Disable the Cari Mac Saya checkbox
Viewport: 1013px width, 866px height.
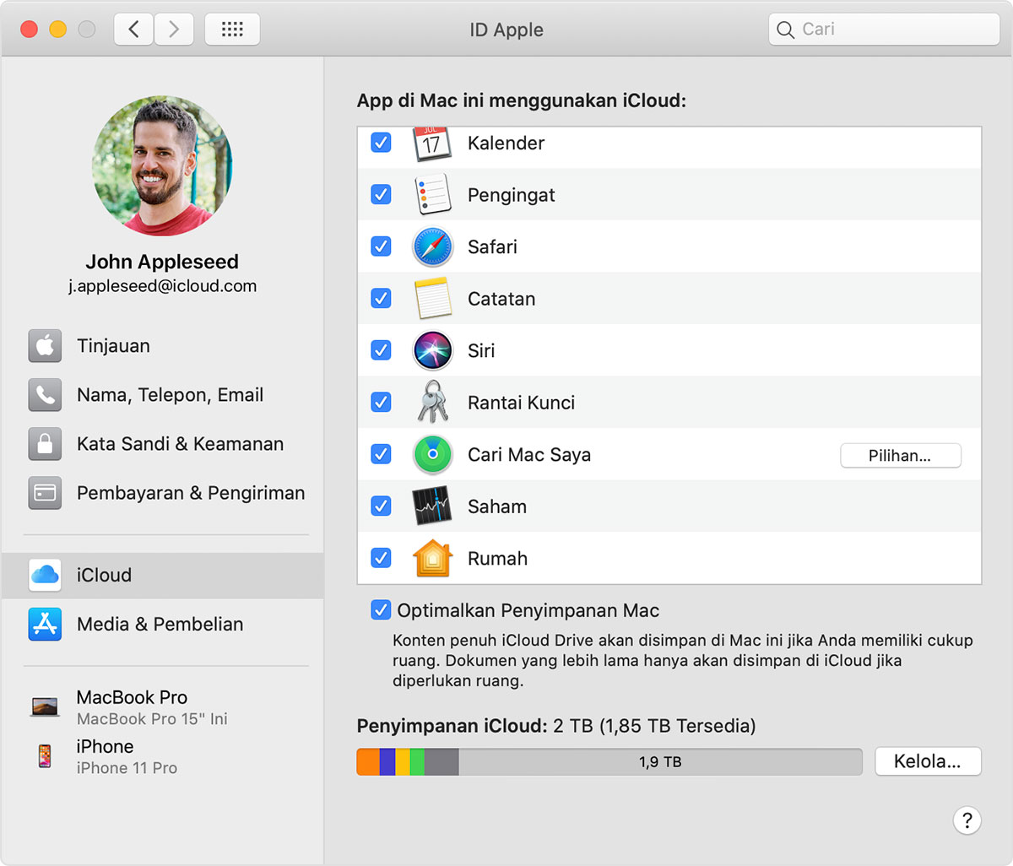381,454
